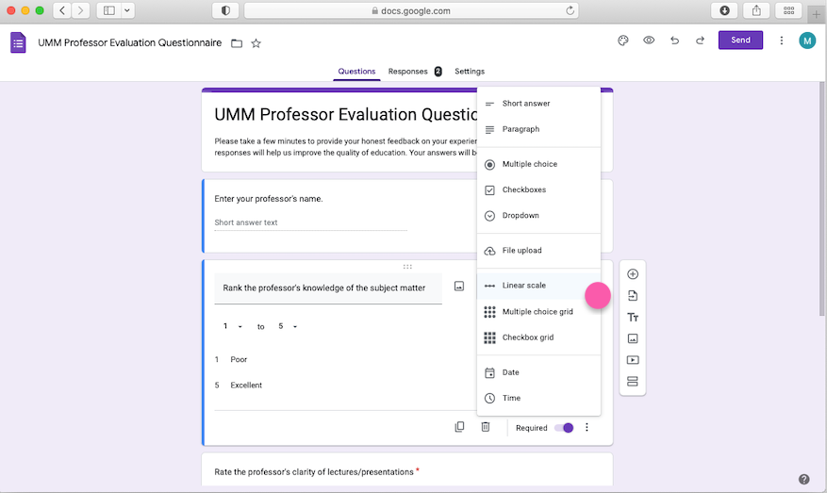Click the preview eye icon
The image size is (827, 493).
tap(649, 41)
